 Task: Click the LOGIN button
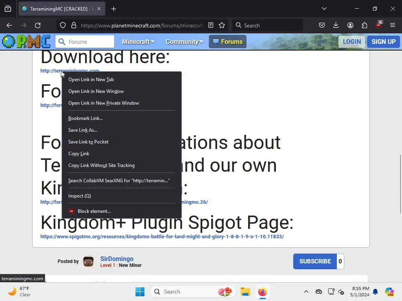click(x=352, y=42)
